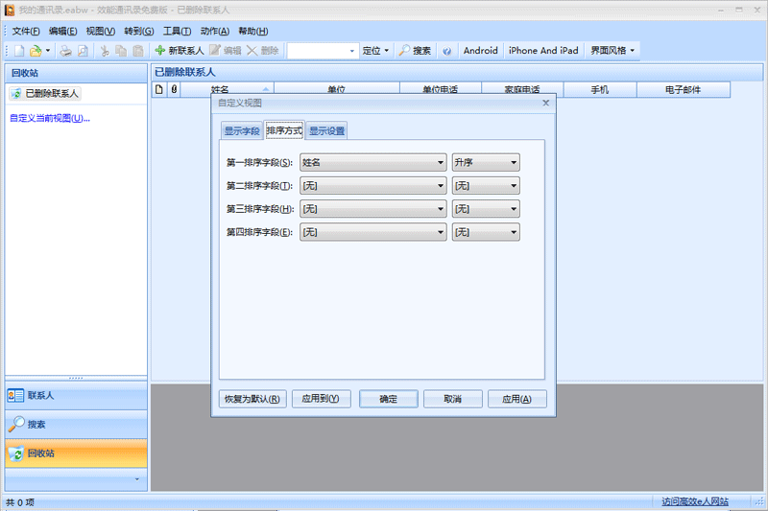Open the 第三排序字段 order dropdown
The height and width of the screenshot is (511, 768).
[486, 209]
